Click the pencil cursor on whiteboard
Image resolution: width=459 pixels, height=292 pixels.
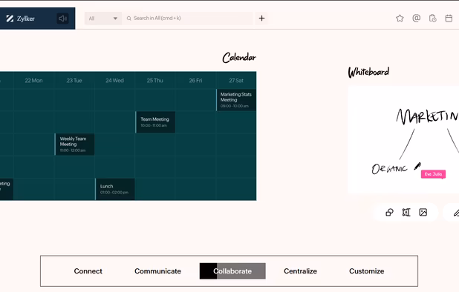click(x=417, y=166)
